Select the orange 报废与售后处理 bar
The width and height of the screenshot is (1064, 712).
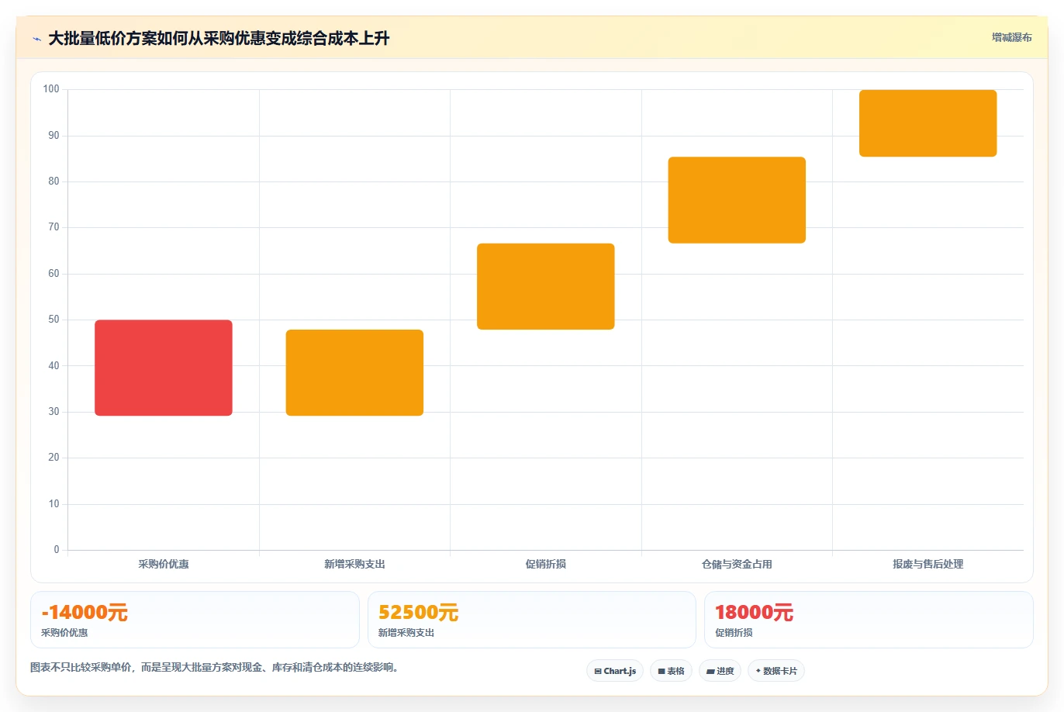(928, 123)
